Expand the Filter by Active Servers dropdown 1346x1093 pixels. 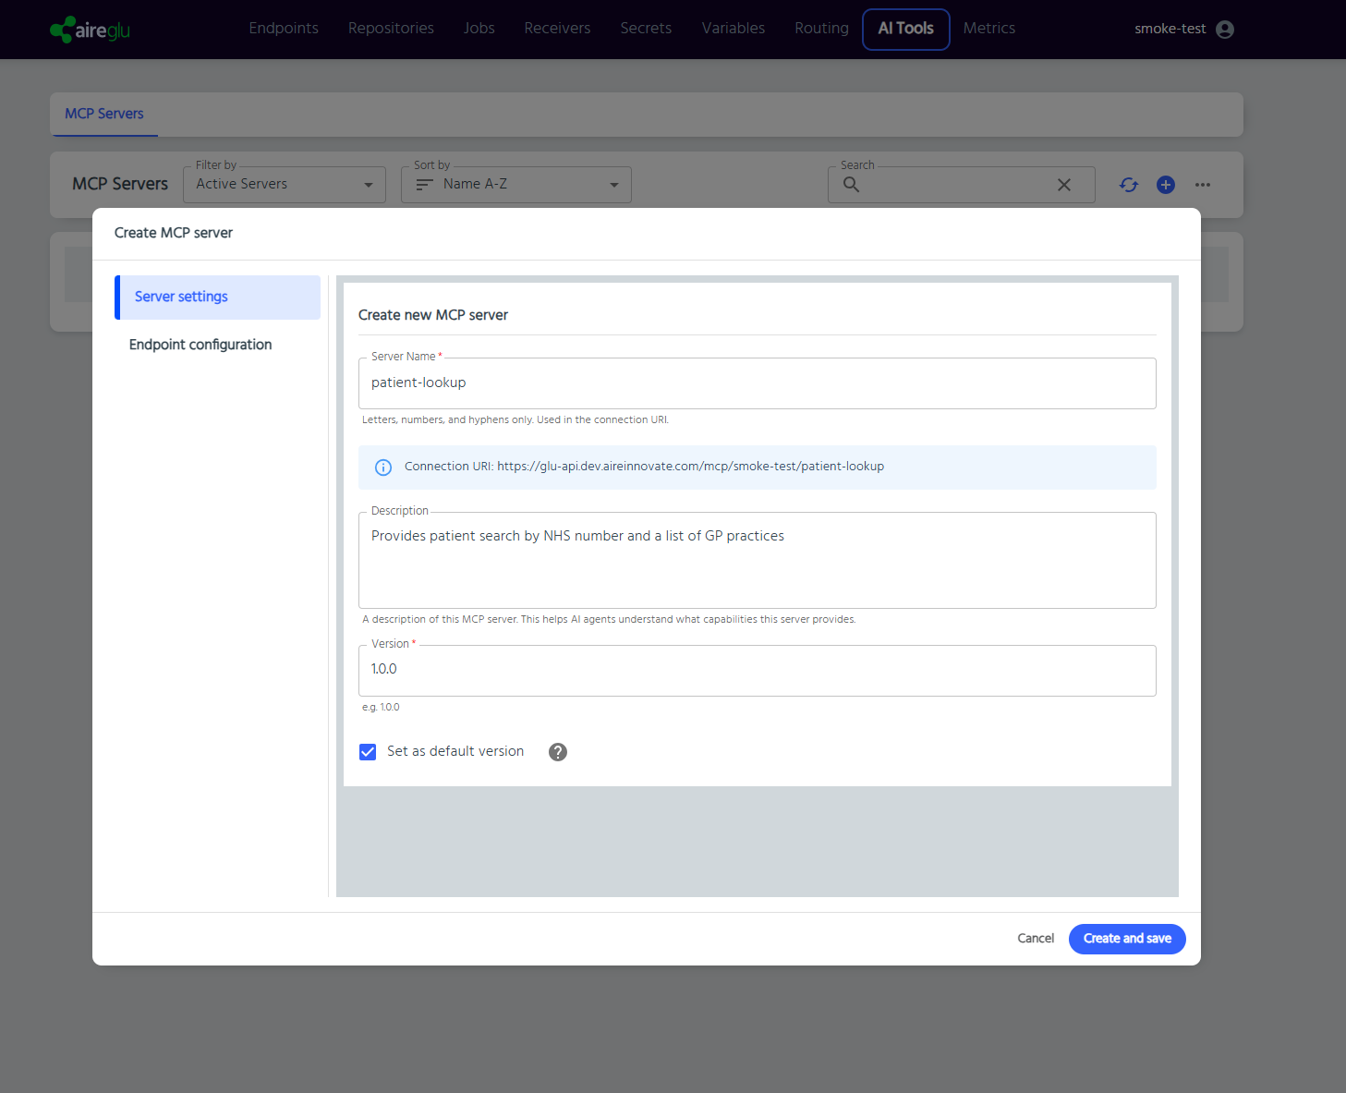[x=285, y=185]
